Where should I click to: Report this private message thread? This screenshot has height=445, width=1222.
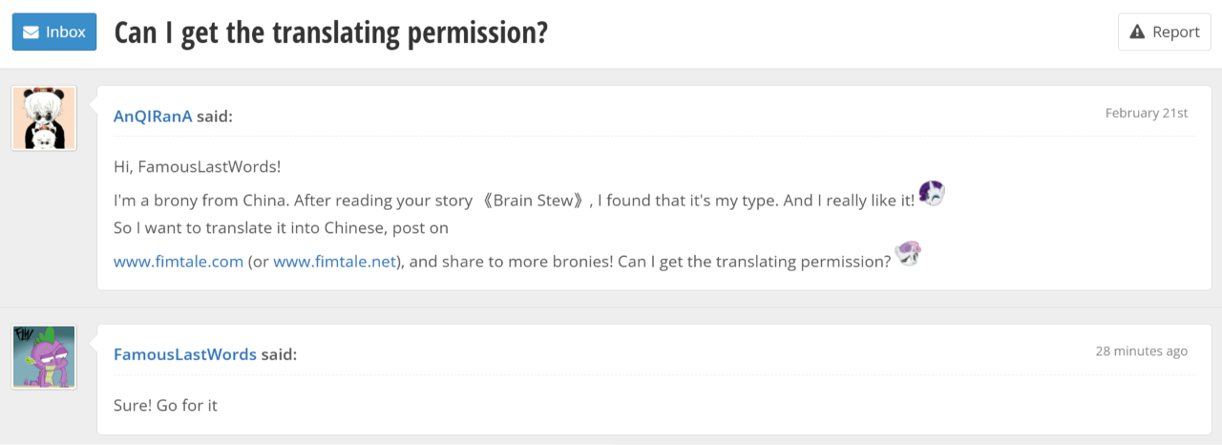pyautogui.click(x=1164, y=32)
